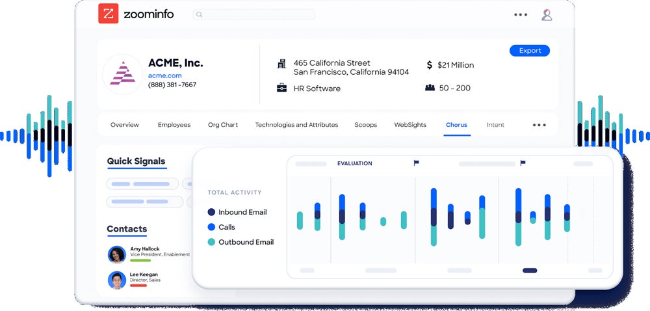650x311 pixels.
Task: Toggle the Outbound Email legend dot
Action: click(x=211, y=242)
